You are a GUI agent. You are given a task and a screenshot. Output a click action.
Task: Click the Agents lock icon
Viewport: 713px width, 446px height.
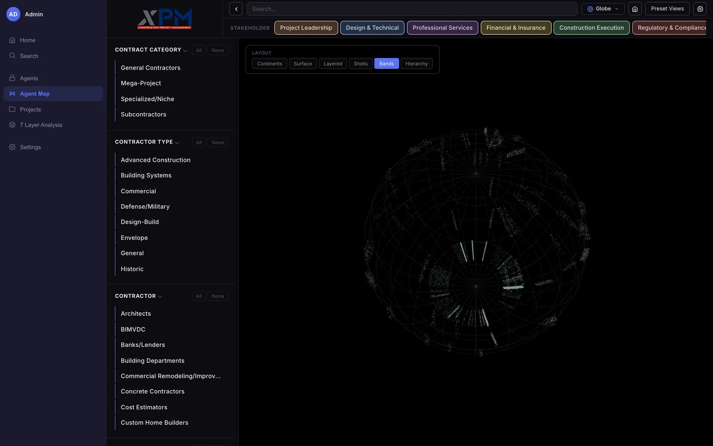tap(12, 78)
